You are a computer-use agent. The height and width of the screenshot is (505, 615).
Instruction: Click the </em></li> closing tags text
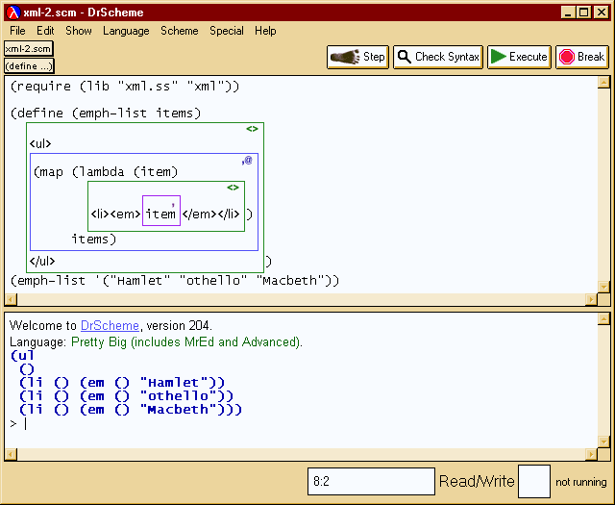pyautogui.click(x=210, y=214)
